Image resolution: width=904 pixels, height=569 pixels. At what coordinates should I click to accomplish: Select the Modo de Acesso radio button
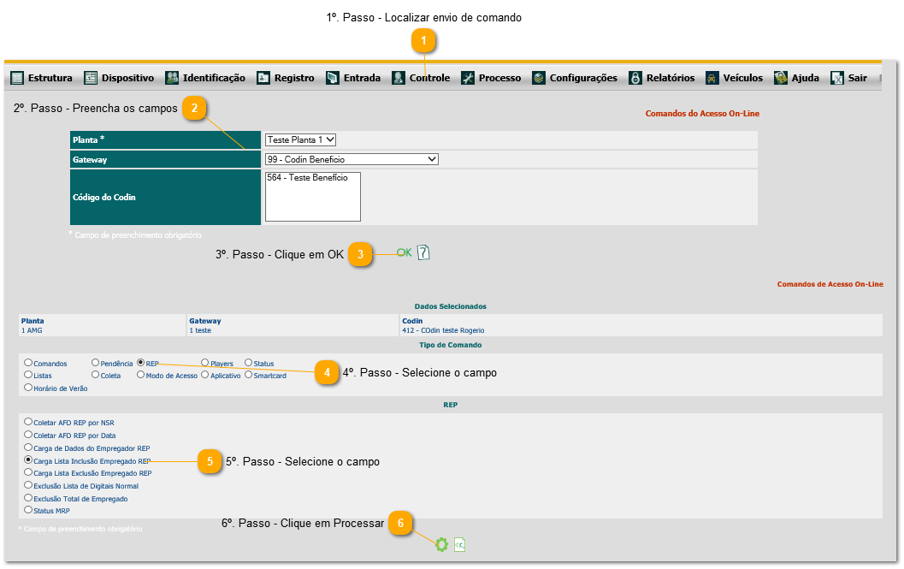(140, 375)
